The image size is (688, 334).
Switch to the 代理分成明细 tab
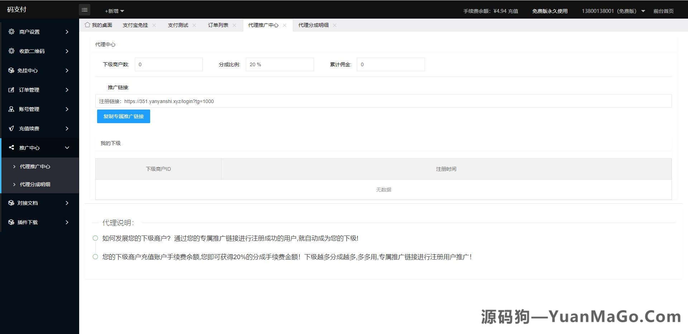point(313,25)
